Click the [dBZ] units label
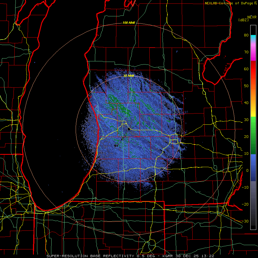The image size is (258, 258). pos(243,20)
